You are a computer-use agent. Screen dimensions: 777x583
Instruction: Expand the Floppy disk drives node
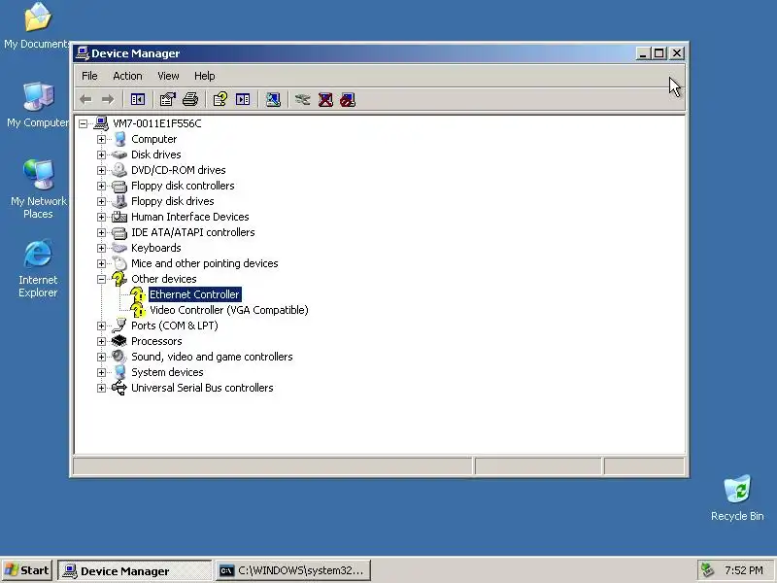(x=102, y=201)
